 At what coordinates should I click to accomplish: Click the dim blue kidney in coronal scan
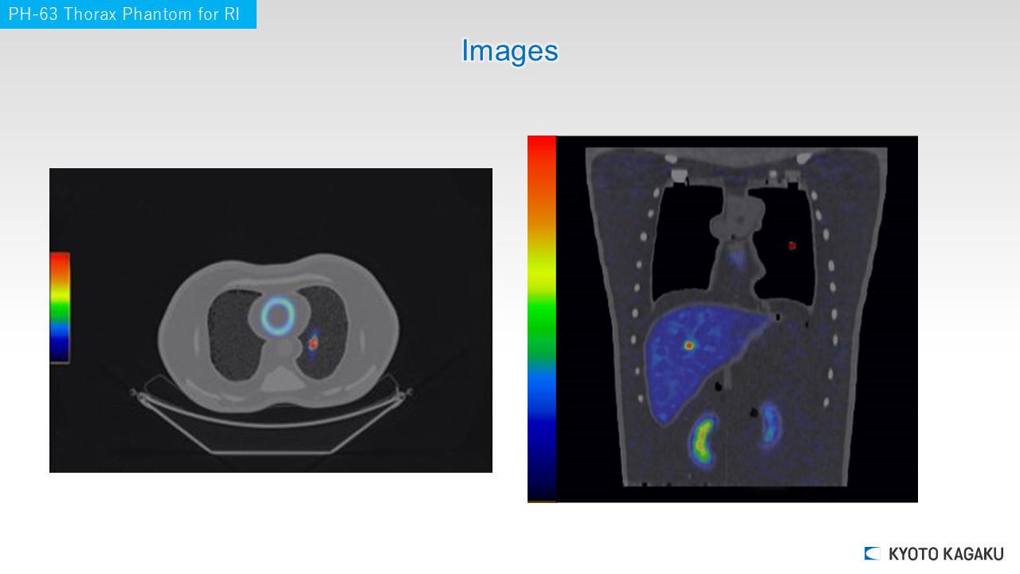tap(771, 424)
